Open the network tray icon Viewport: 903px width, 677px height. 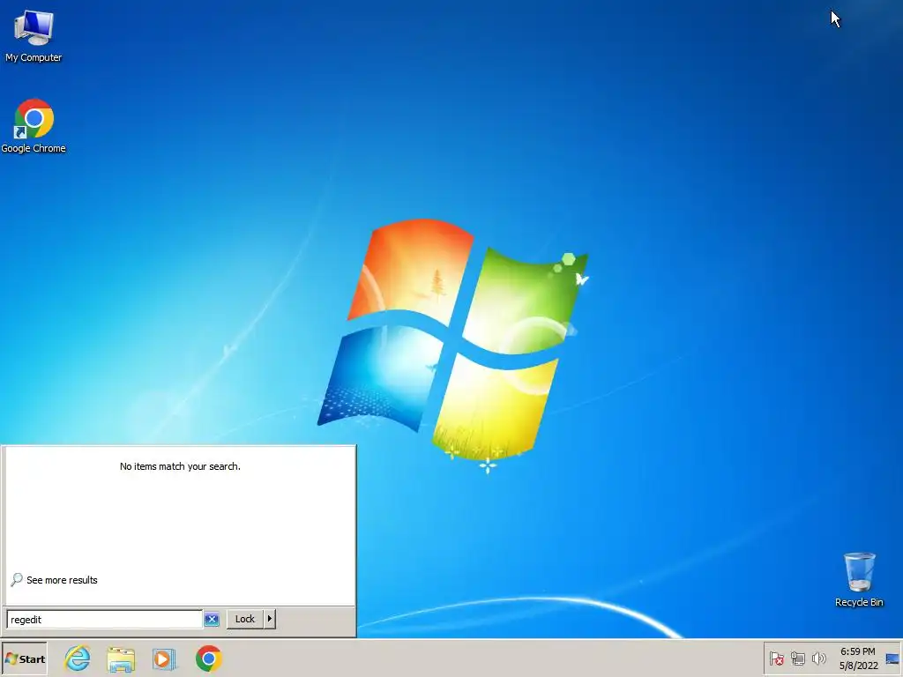pos(797,658)
